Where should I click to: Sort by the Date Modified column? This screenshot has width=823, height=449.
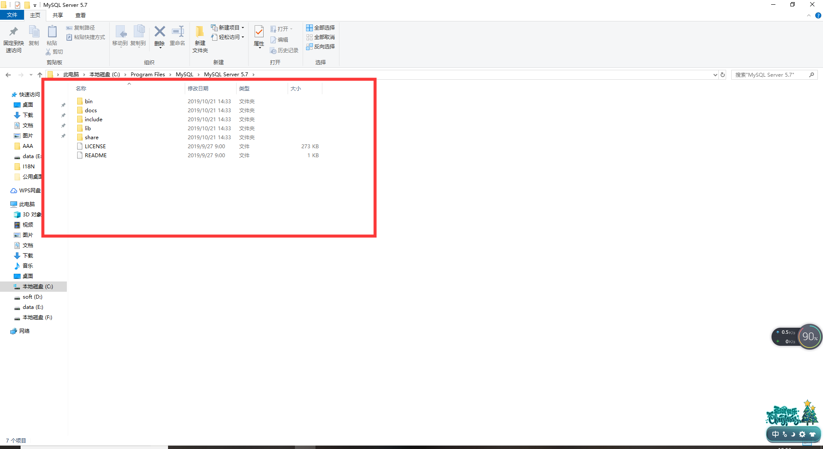198,89
